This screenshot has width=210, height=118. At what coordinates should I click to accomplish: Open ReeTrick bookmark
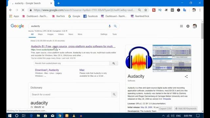58,16
